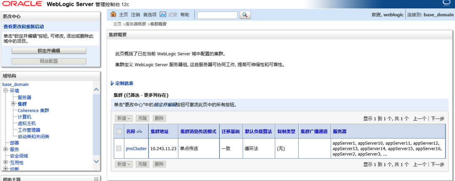Screen dimensions: 455x181
Task: Select 虚拟主机 in the domain tree
Action: click(27, 124)
